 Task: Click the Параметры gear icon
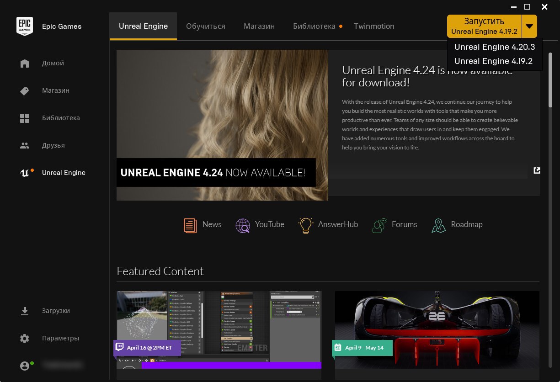(25, 339)
